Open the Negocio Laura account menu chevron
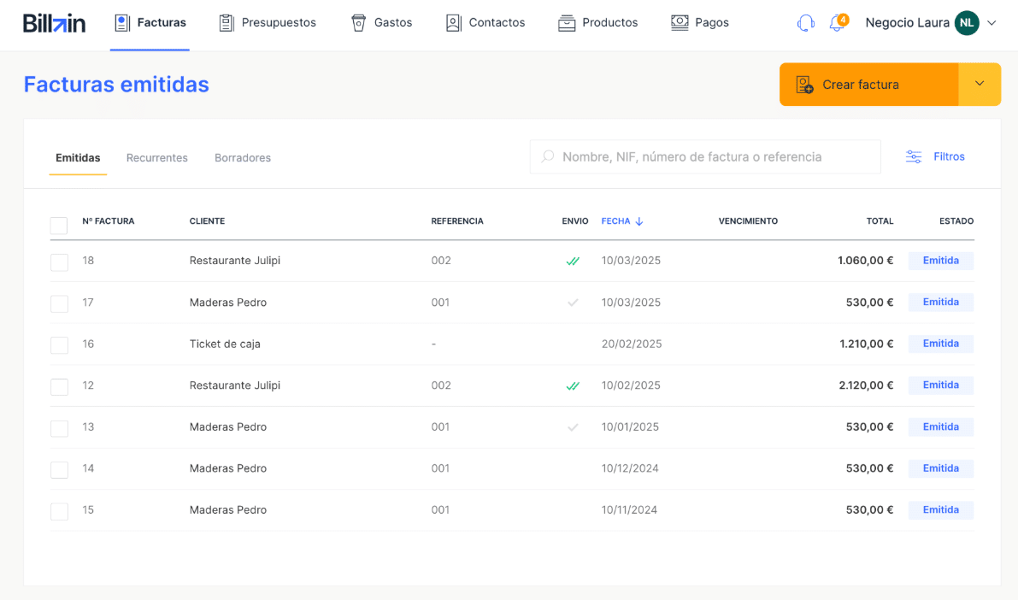The height and width of the screenshot is (600, 1018). [992, 23]
